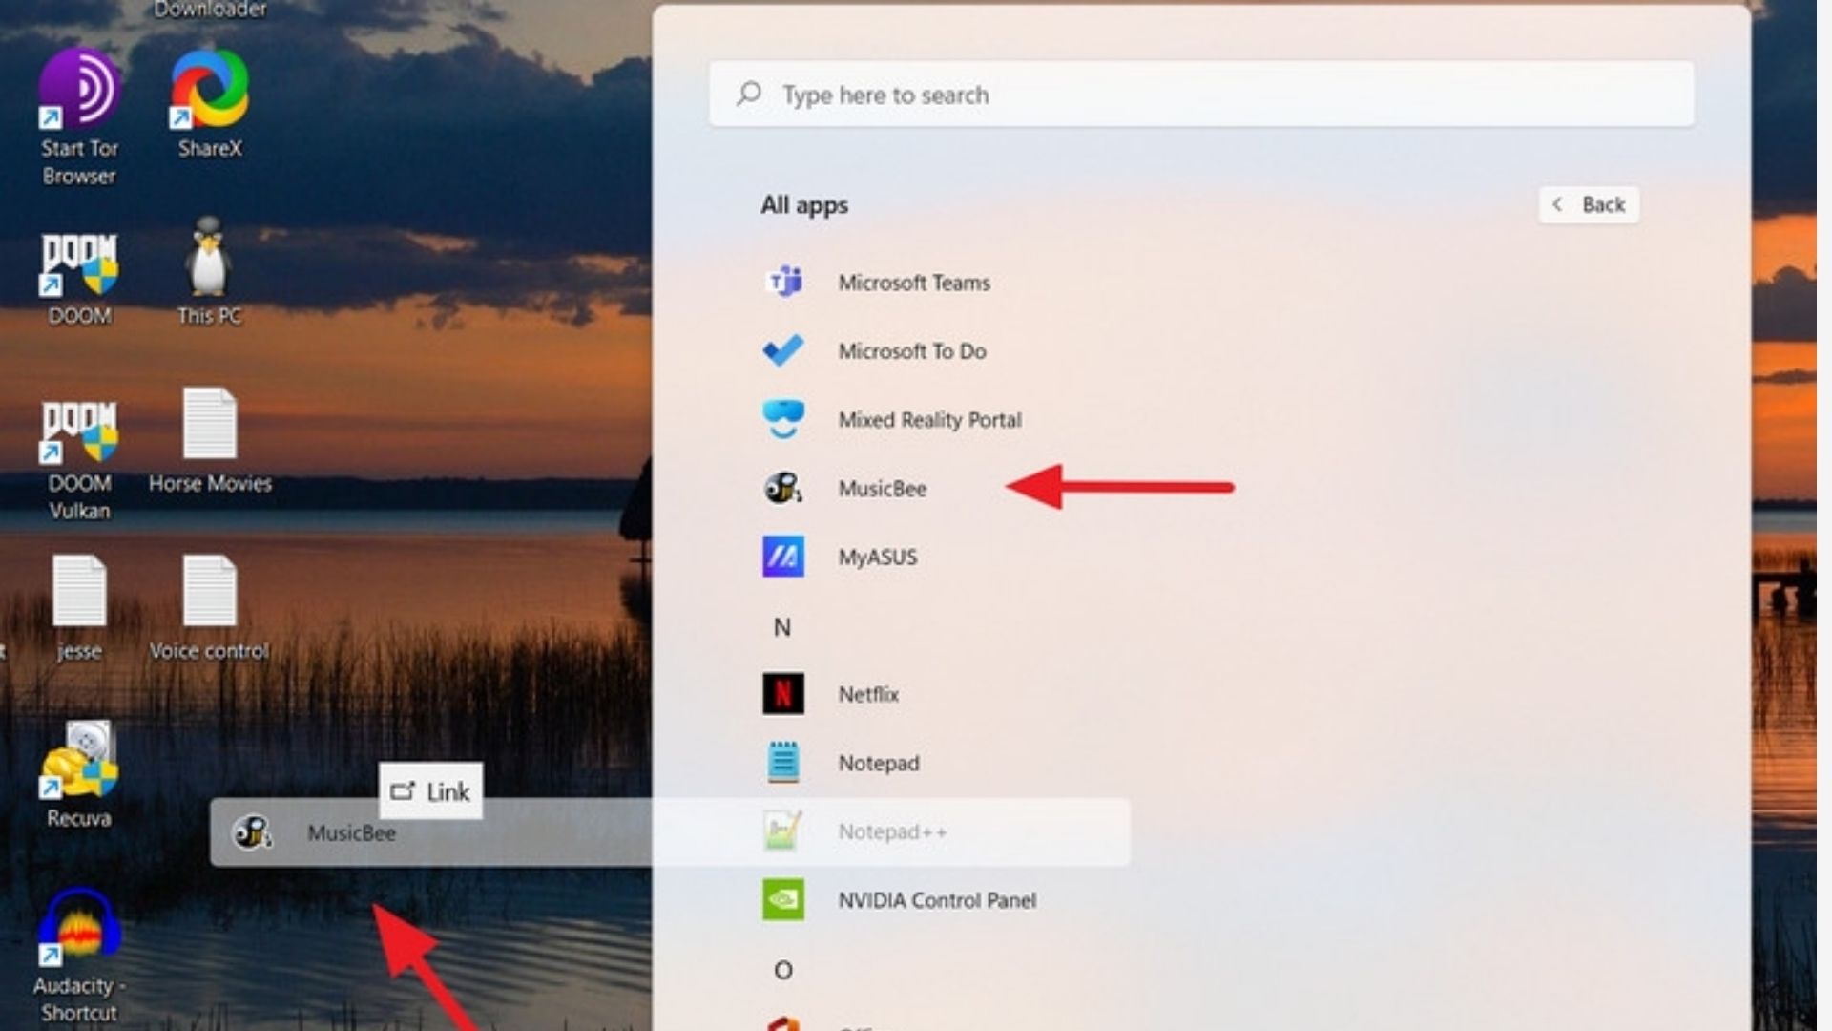Screen dimensions: 1832x1031
Task: Open the O letter section header
Action: click(783, 970)
